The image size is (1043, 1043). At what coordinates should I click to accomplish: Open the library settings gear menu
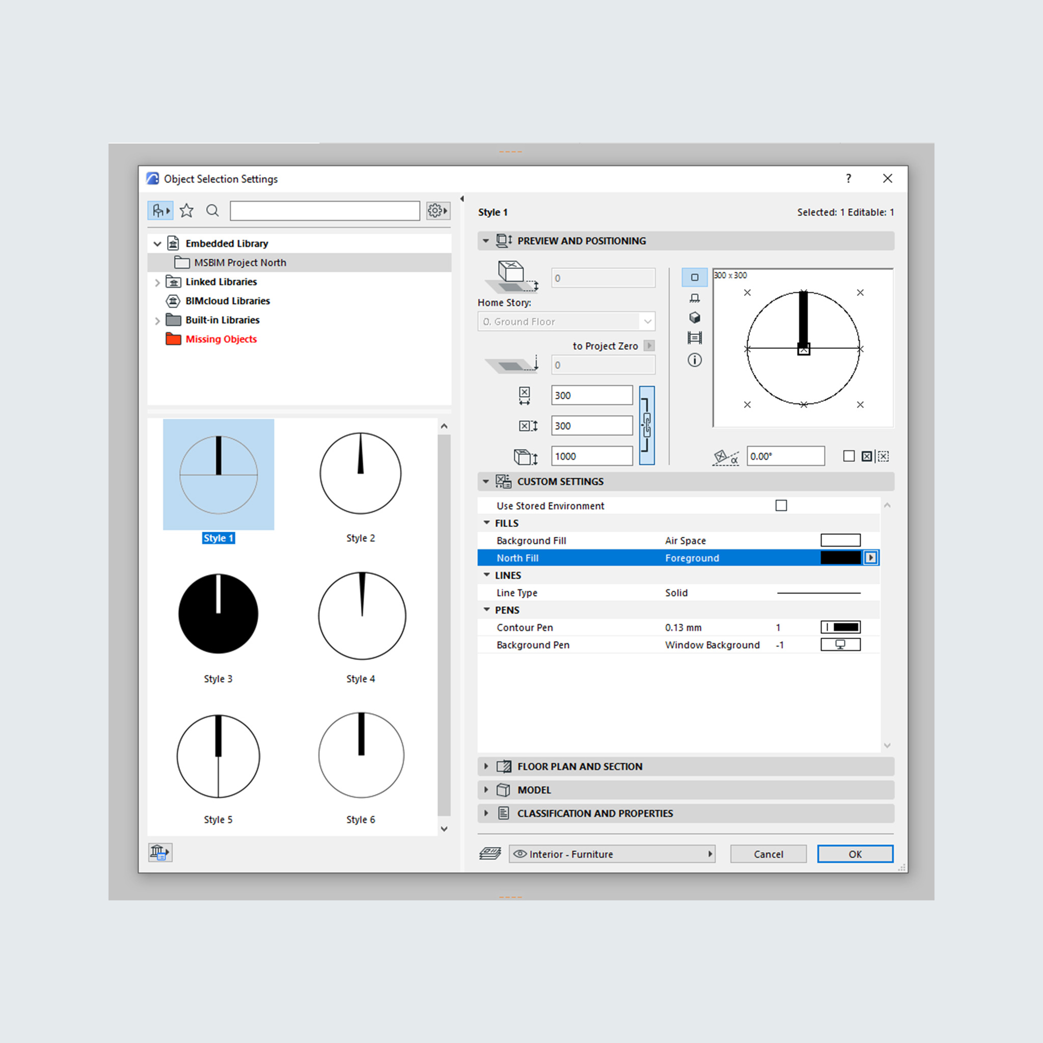tap(437, 210)
